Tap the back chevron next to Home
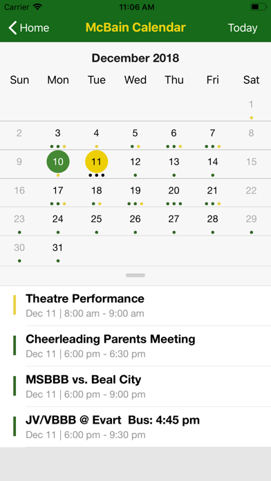271x481 pixels. 13,28
